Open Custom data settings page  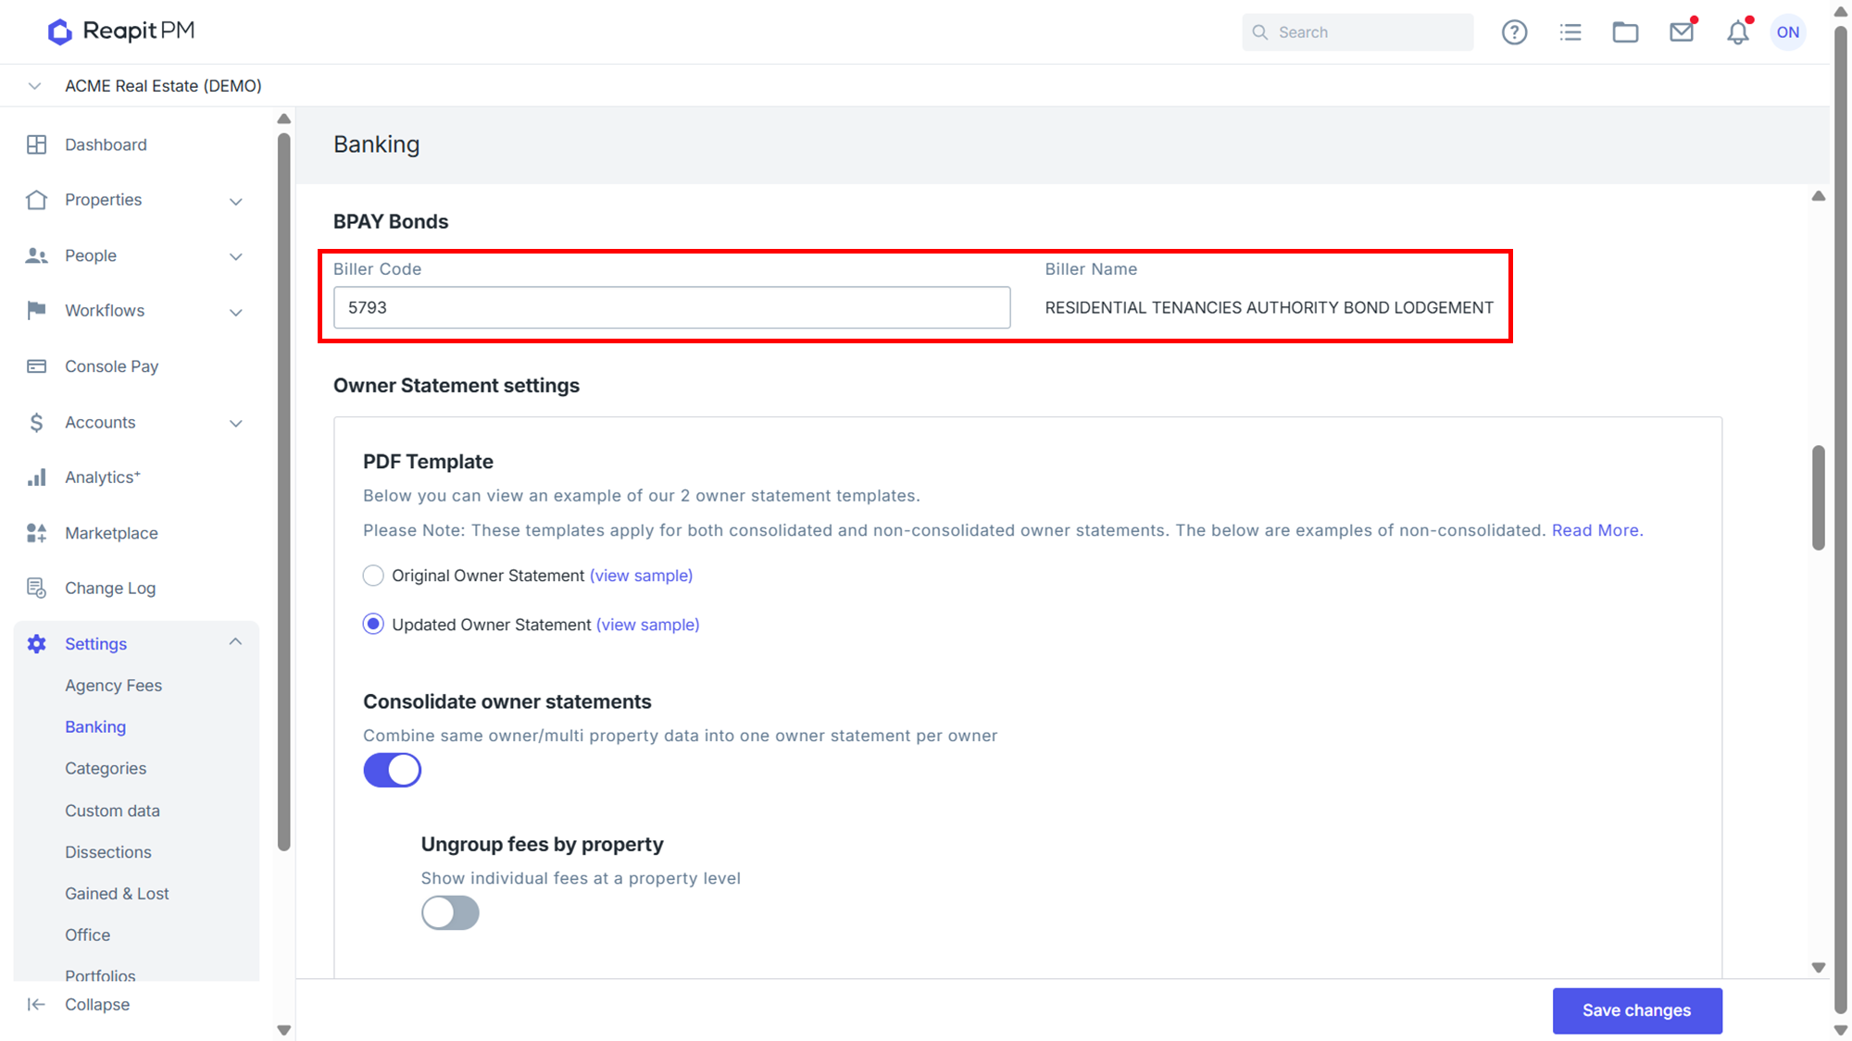112,811
